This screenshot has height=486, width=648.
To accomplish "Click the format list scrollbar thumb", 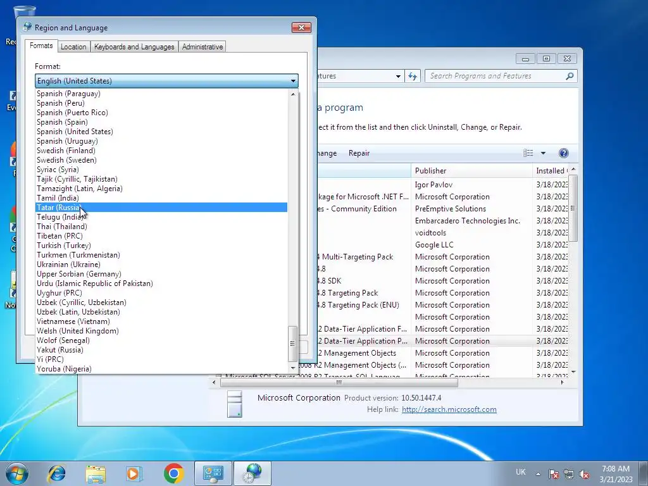I will (292, 344).
